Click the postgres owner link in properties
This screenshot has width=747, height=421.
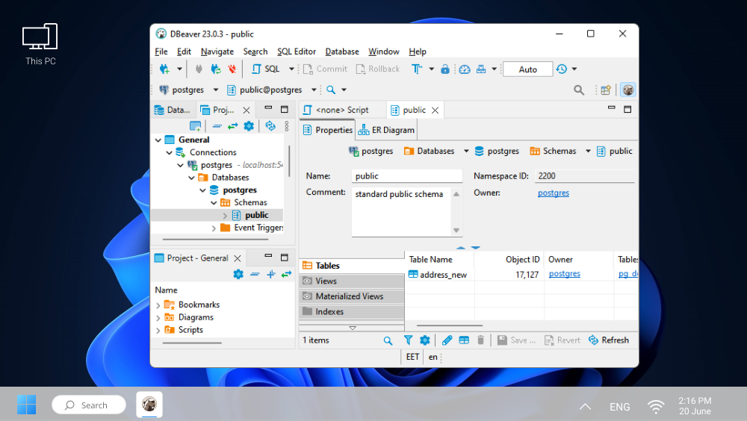tap(553, 193)
